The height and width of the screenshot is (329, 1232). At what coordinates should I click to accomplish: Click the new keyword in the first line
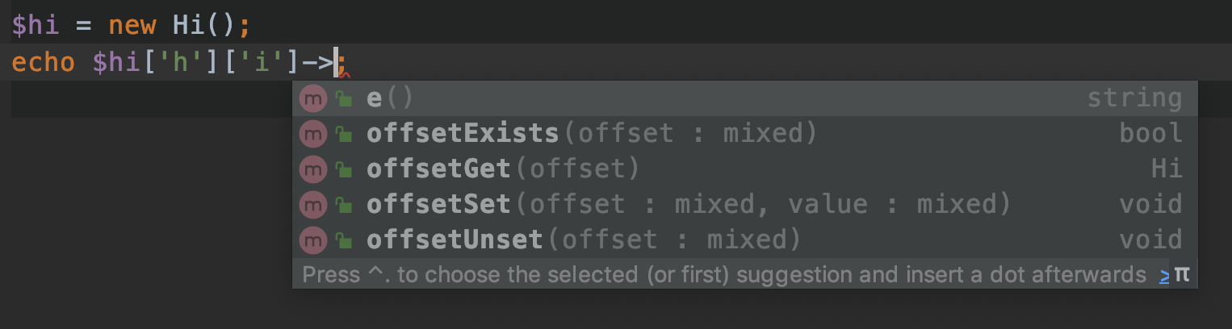(x=132, y=25)
